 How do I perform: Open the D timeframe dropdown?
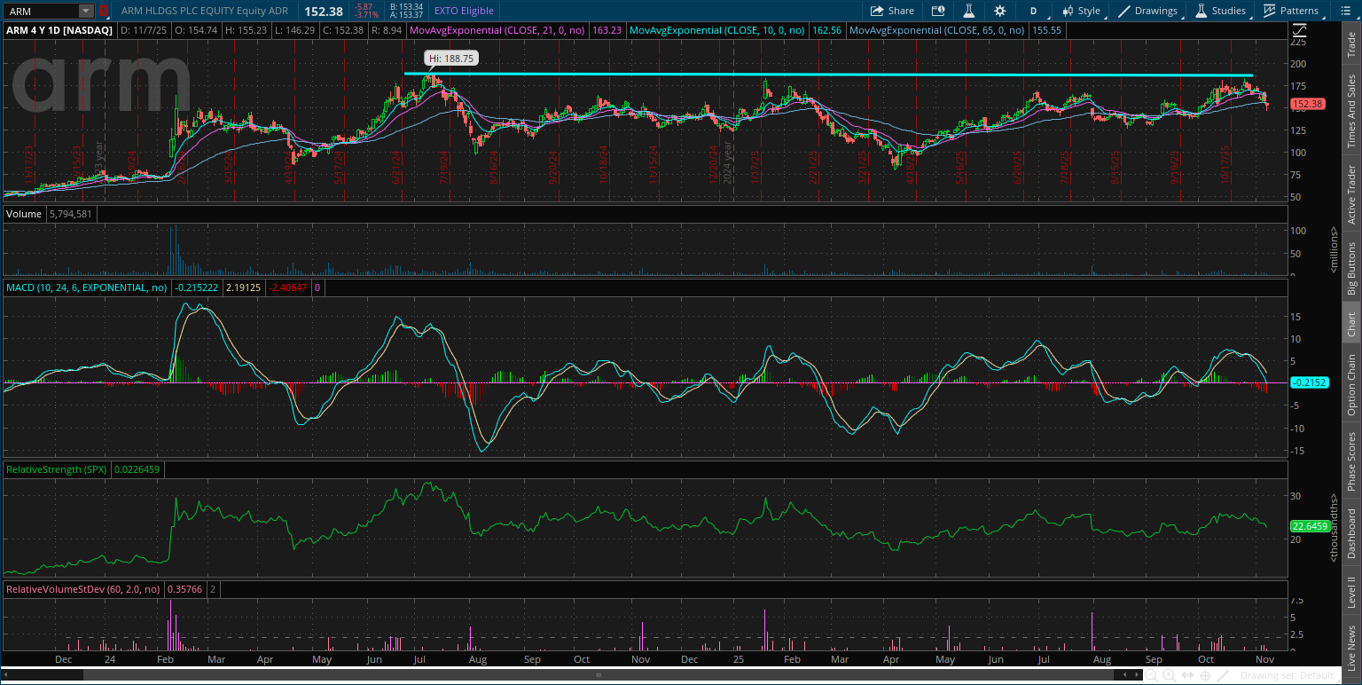(x=1033, y=11)
